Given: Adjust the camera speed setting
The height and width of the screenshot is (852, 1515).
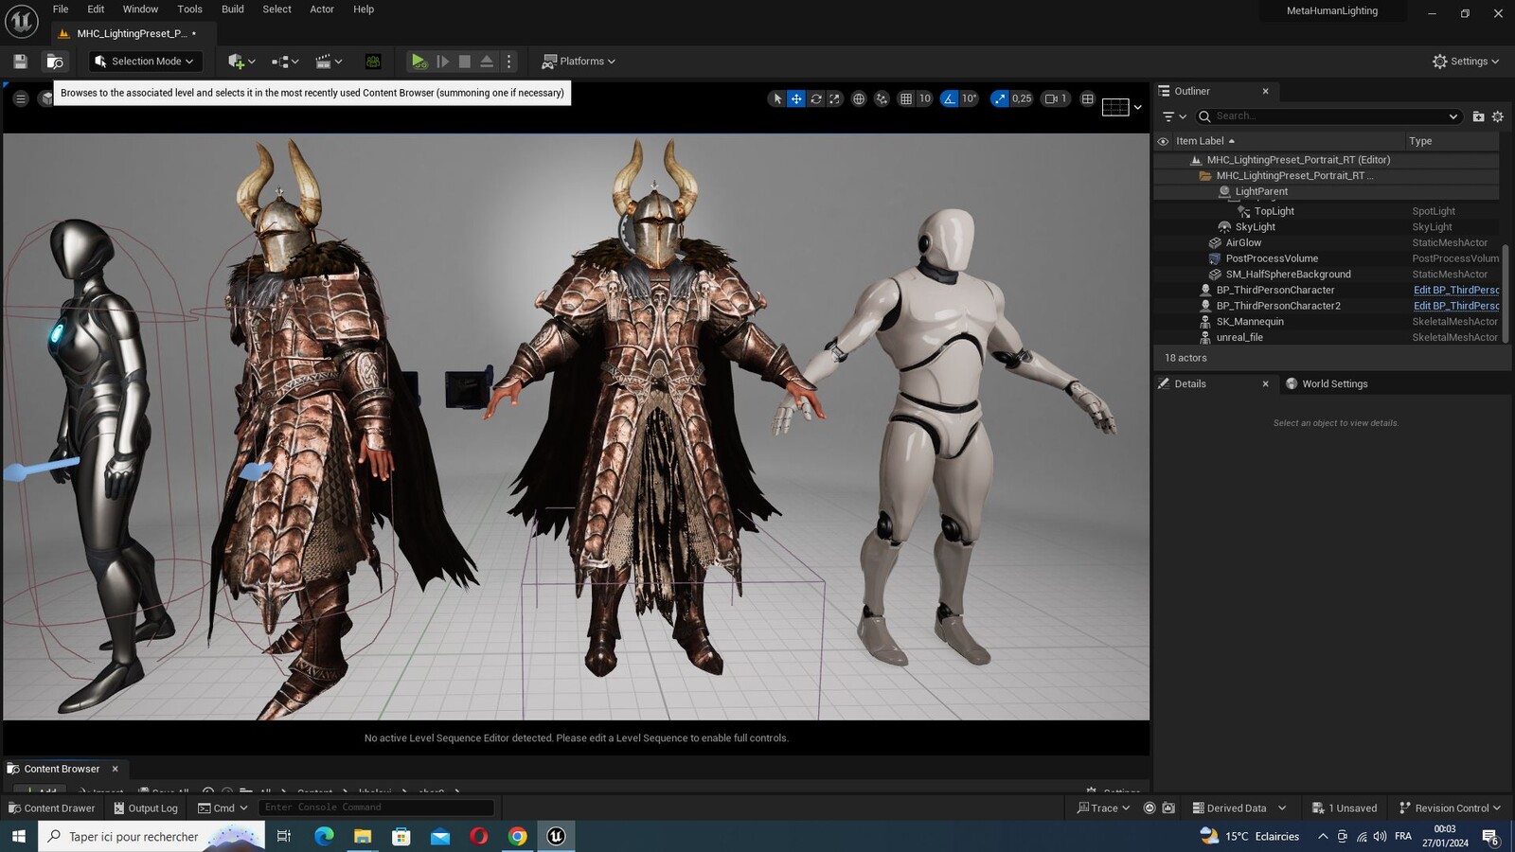Looking at the screenshot, I should 1055,98.
